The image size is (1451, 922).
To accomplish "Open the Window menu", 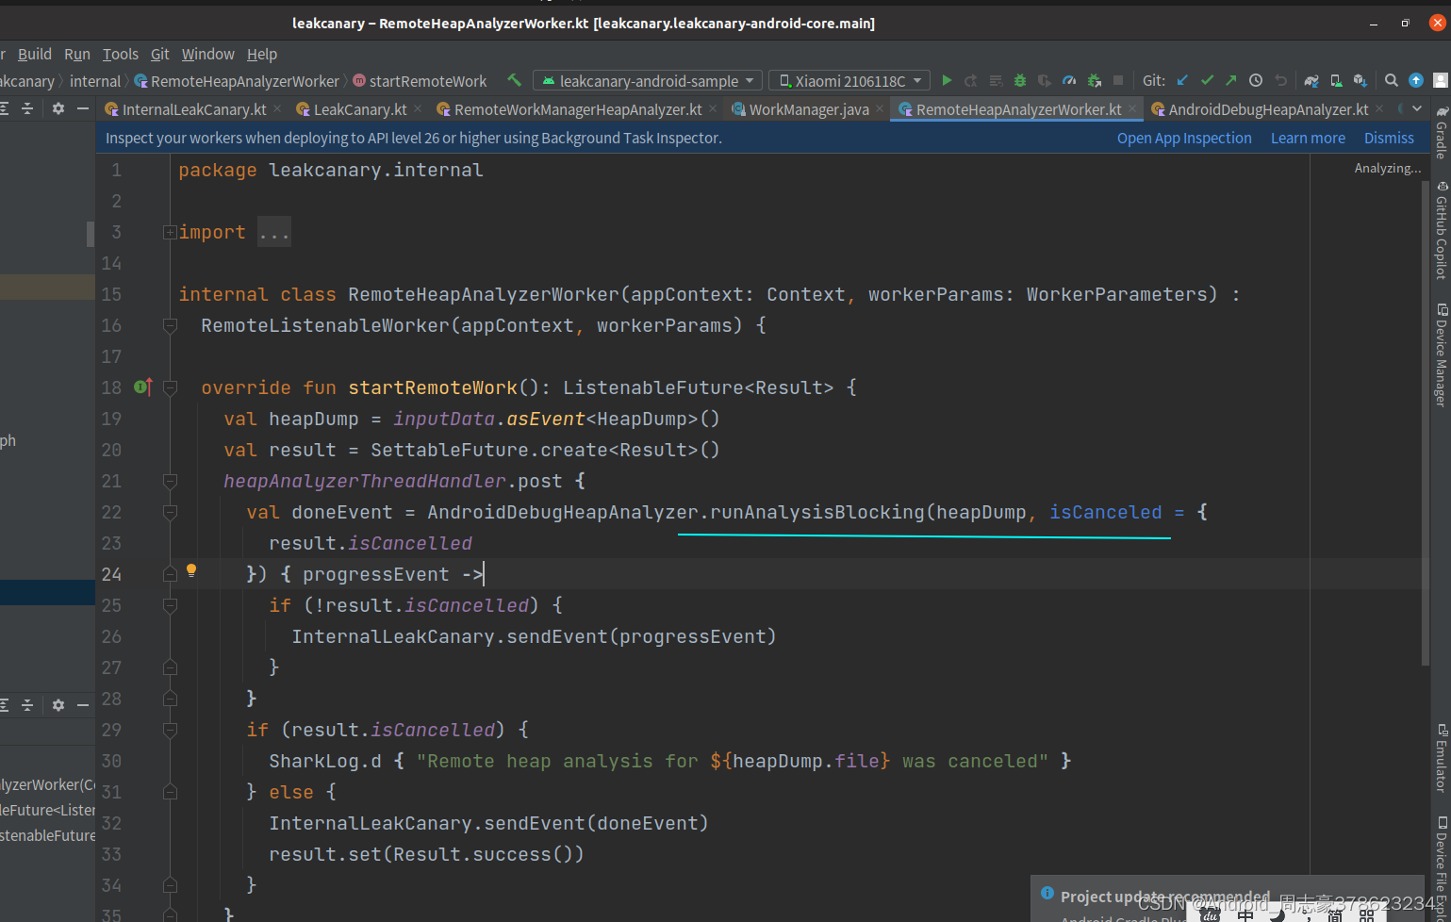I will [x=208, y=55].
